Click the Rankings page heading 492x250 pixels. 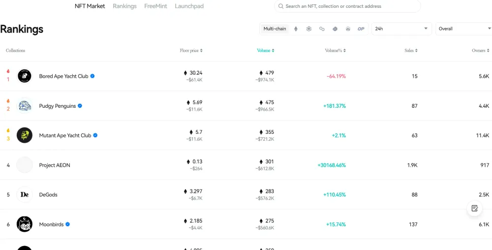pyautogui.click(x=22, y=29)
